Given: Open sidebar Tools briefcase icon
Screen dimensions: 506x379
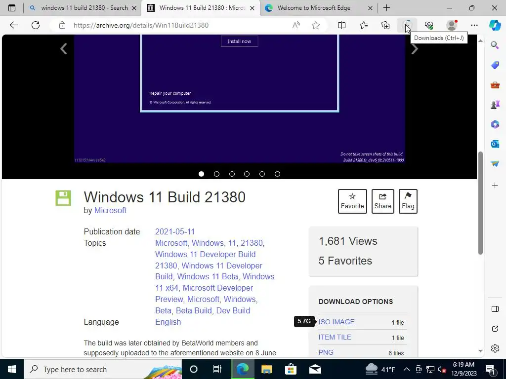Looking at the screenshot, I should pos(495,85).
